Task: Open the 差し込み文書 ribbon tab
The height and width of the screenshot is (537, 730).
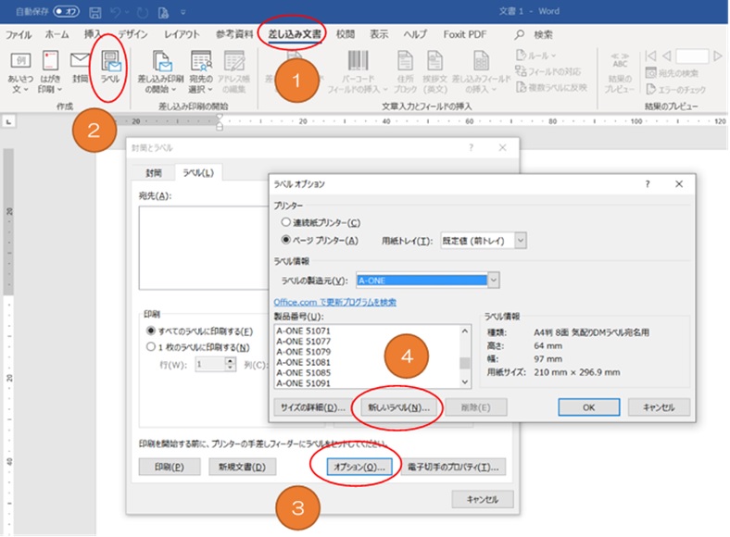Action: (x=295, y=34)
